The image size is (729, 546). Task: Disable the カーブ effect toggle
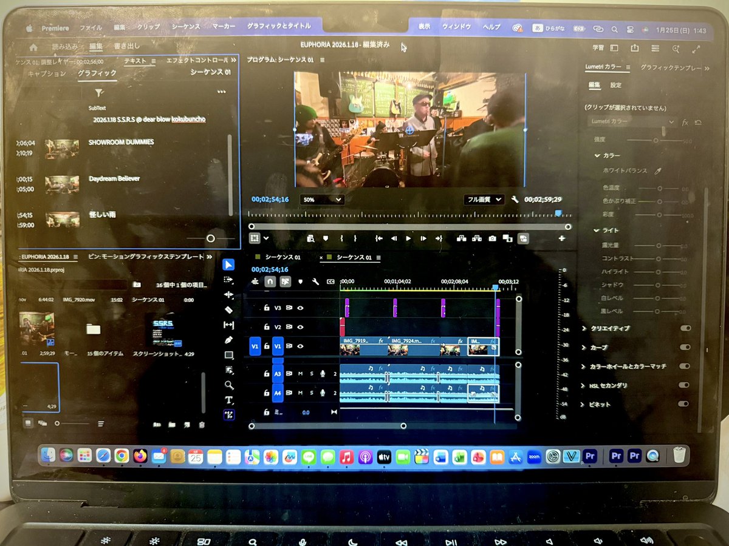pos(684,347)
